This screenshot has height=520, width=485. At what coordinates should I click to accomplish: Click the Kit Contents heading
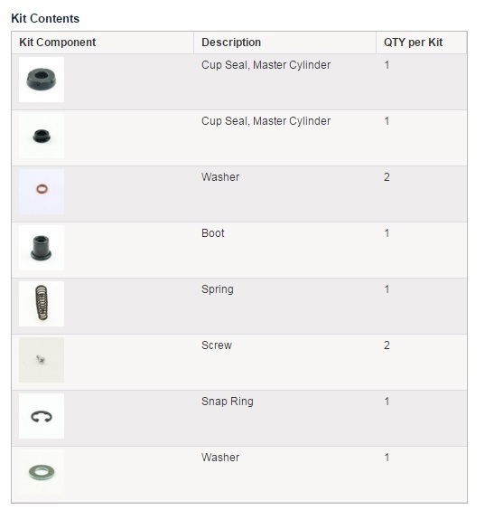[x=45, y=19]
